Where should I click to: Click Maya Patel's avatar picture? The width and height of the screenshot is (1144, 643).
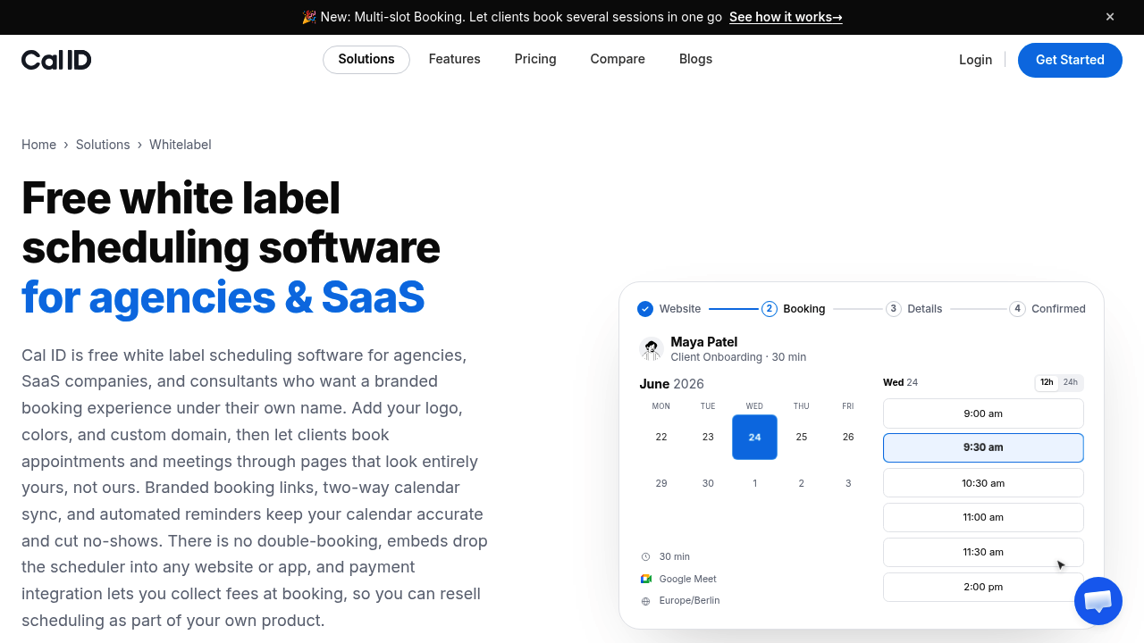[x=651, y=348]
